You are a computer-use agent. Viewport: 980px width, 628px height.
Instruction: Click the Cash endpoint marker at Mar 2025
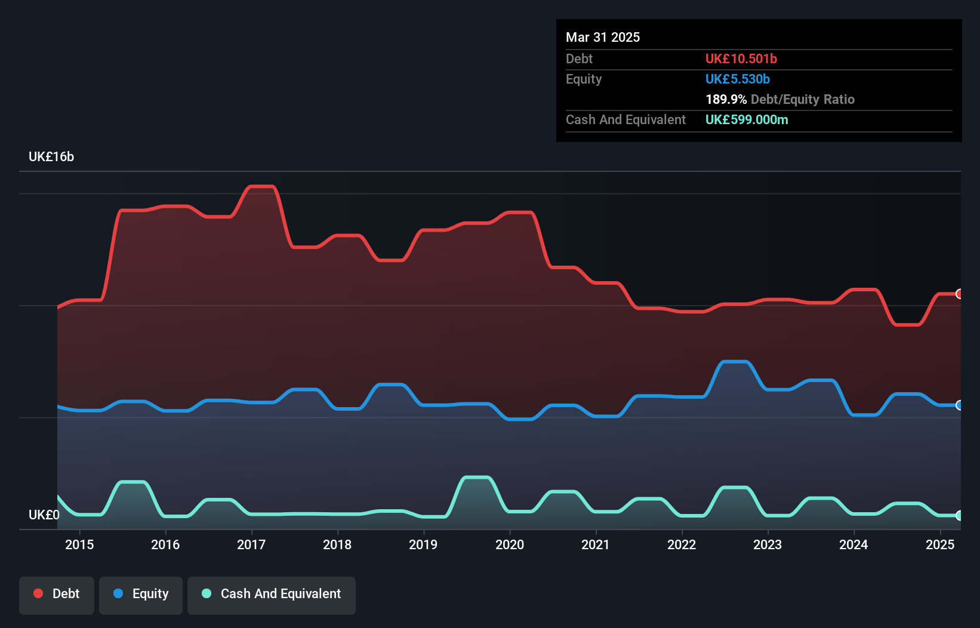click(x=960, y=515)
